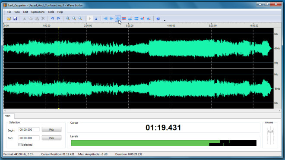Click the blue block waveform toolbar icon
Image resolution: width=285 pixels, height=160 pixels.
[136, 19]
